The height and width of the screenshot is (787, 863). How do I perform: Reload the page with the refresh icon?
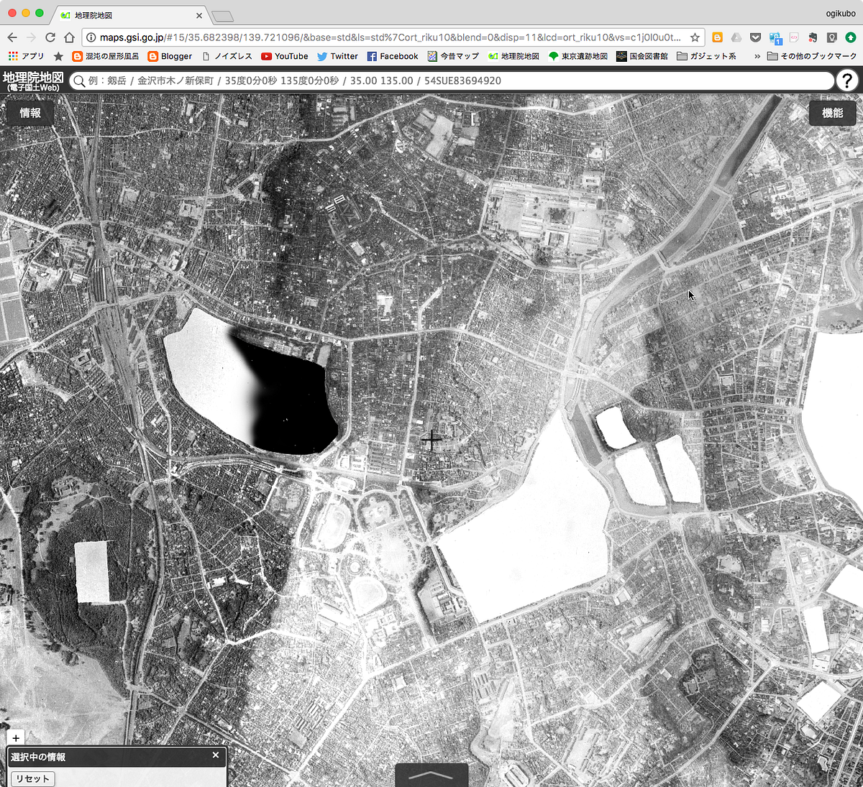click(50, 37)
